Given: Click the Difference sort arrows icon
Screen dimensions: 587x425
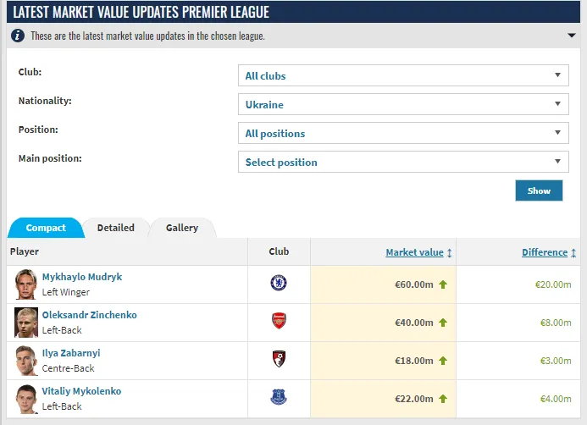Looking at the screenshot, I should coord(573,253).
